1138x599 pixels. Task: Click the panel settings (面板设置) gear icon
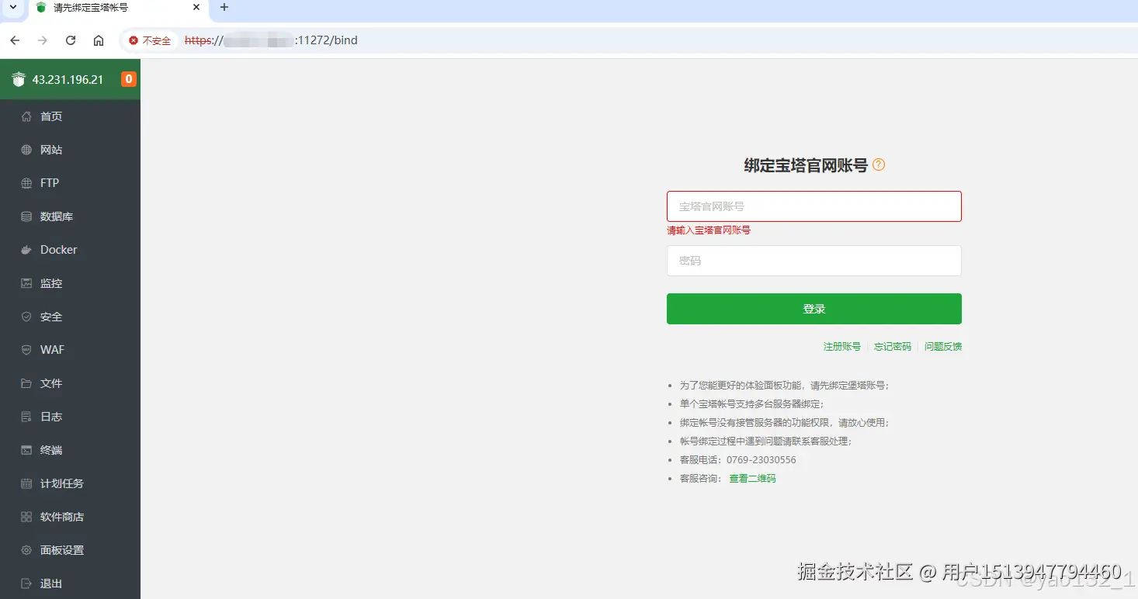pos(26,550)
